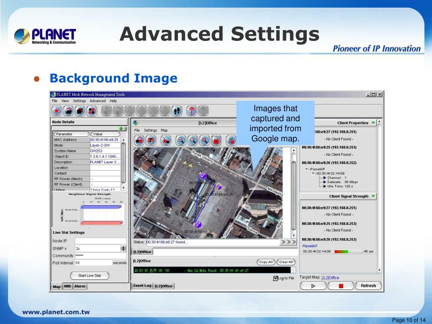The image size is (432, 324).
Task: Open the File menu in main menu bar
Action: click(54, 101)
